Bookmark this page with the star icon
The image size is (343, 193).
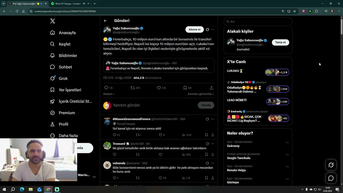(x=294, y=11)
